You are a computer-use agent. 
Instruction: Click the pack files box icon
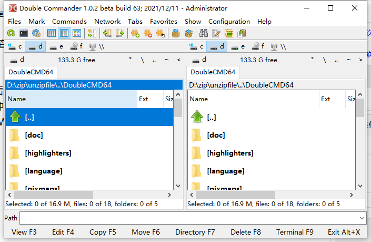tap(176, 33)
